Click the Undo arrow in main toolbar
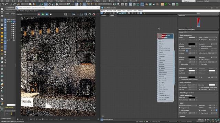 tap(3, 4)
